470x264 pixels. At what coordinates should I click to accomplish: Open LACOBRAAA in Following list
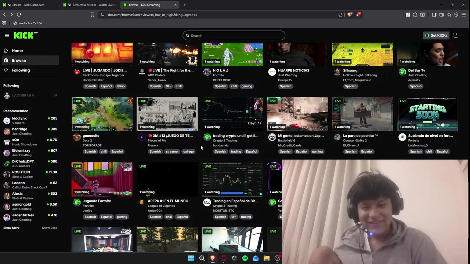[x=29, y=95]
